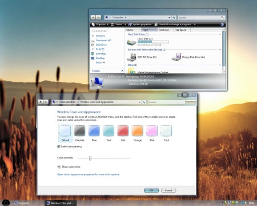Image resolution: width=257 pixels, height=206 pixels.
Task: Open the Organize dropdown menu
Action: point(100,25)
